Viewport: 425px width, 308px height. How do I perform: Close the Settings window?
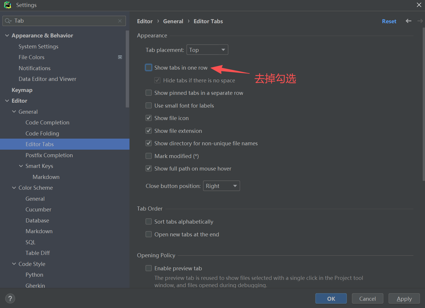(x=419, y=5)
